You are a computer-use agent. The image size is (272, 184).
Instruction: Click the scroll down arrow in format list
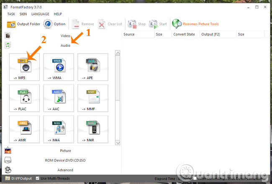click(x=118, y=143)
